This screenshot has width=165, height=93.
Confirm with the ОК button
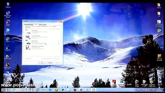(42, 63)
